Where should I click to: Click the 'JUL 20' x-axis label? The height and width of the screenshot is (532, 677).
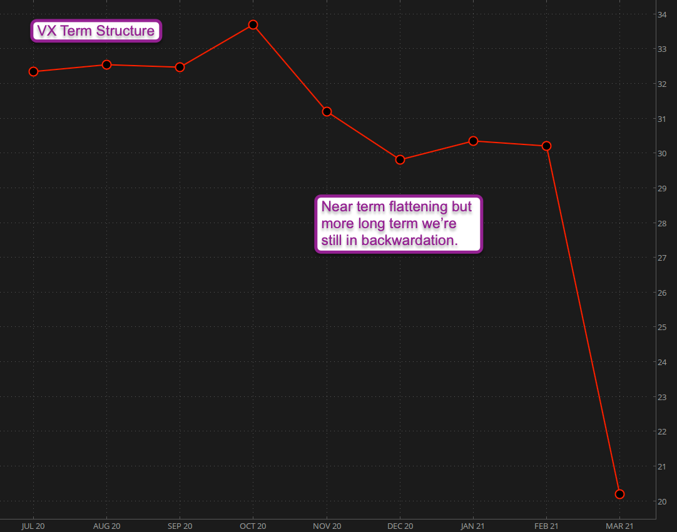33,526
